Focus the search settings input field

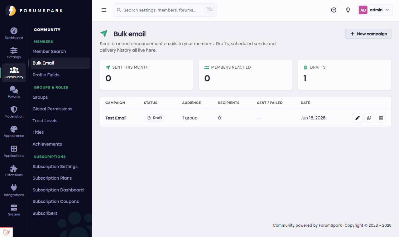[165, 10]
